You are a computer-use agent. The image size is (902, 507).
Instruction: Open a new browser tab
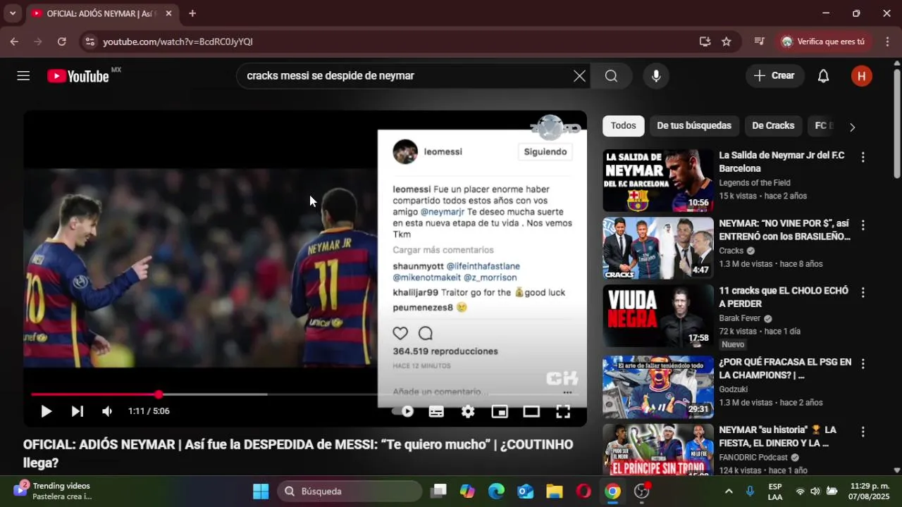(x=192, y=13)
